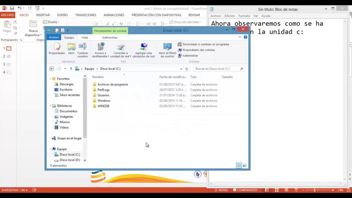Click Administrar in Sistema group
The height and width of the screenshot is (198, 352).
click(x=188, y=56)
